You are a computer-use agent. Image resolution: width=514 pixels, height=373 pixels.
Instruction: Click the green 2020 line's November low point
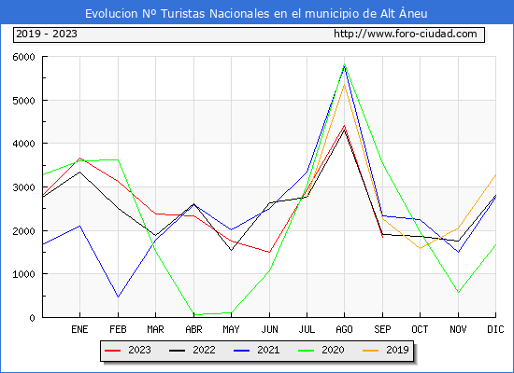[x=458, y=292]
